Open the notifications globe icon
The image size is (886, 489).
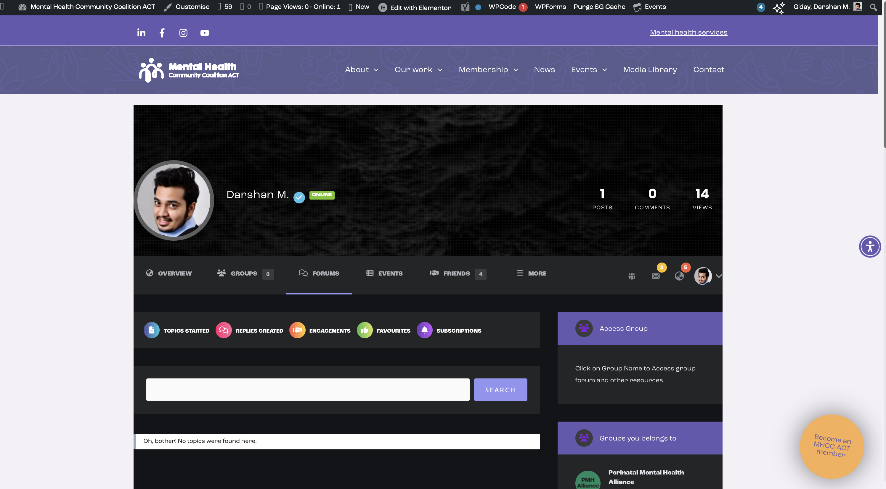679,276
